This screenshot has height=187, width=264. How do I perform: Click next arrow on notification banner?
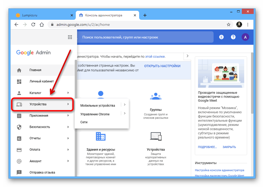click(187, 56)
